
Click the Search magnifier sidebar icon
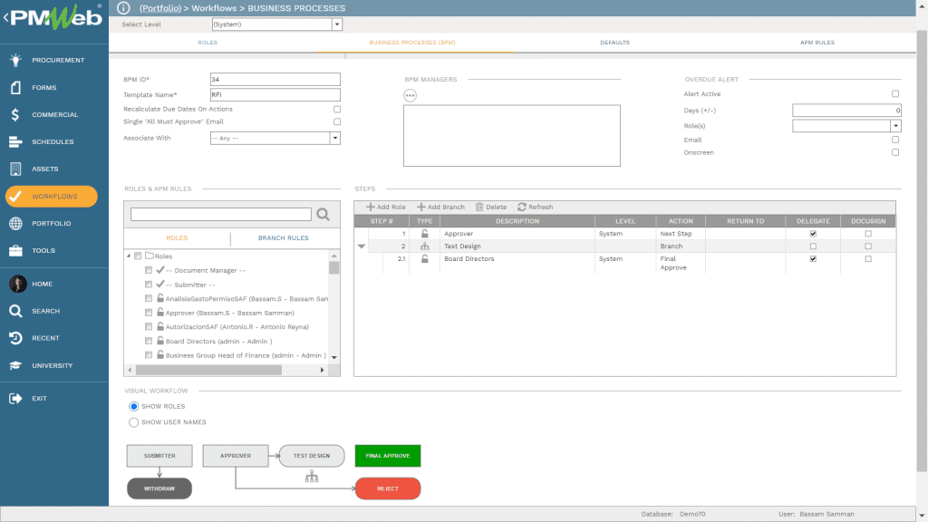point(15,311)
